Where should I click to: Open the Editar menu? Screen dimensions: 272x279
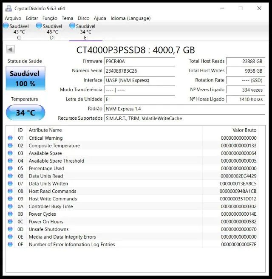32,18
